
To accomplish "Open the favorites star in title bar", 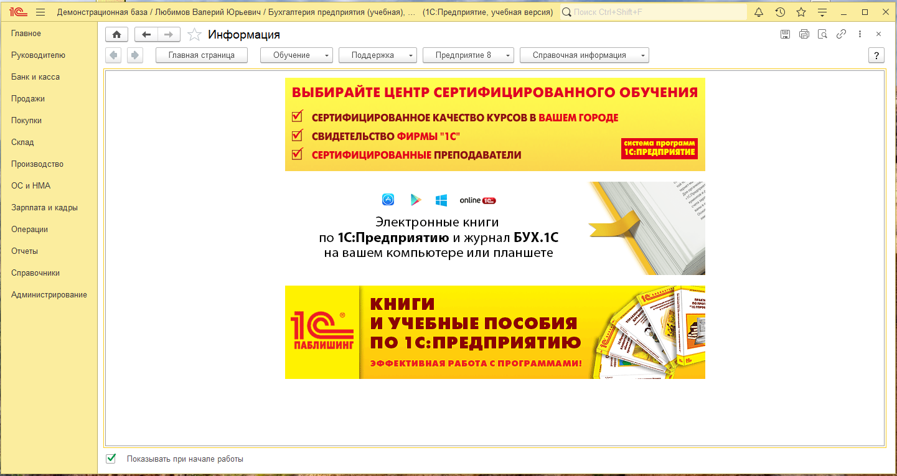I will 801,12.
